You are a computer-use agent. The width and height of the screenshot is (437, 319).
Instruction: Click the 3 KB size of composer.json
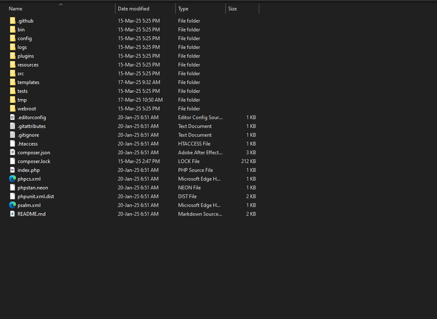(251, 152)
